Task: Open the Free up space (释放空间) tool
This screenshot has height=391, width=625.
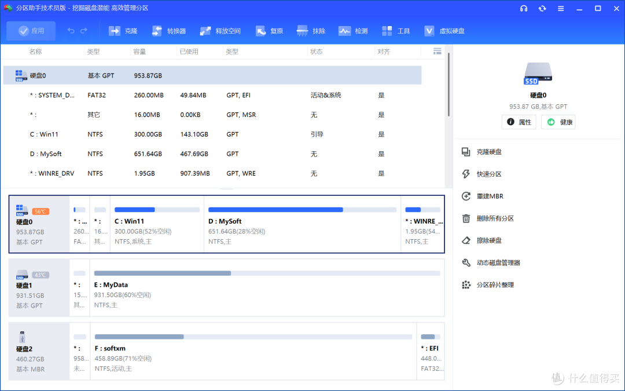Action: click(x=220, y=31)
